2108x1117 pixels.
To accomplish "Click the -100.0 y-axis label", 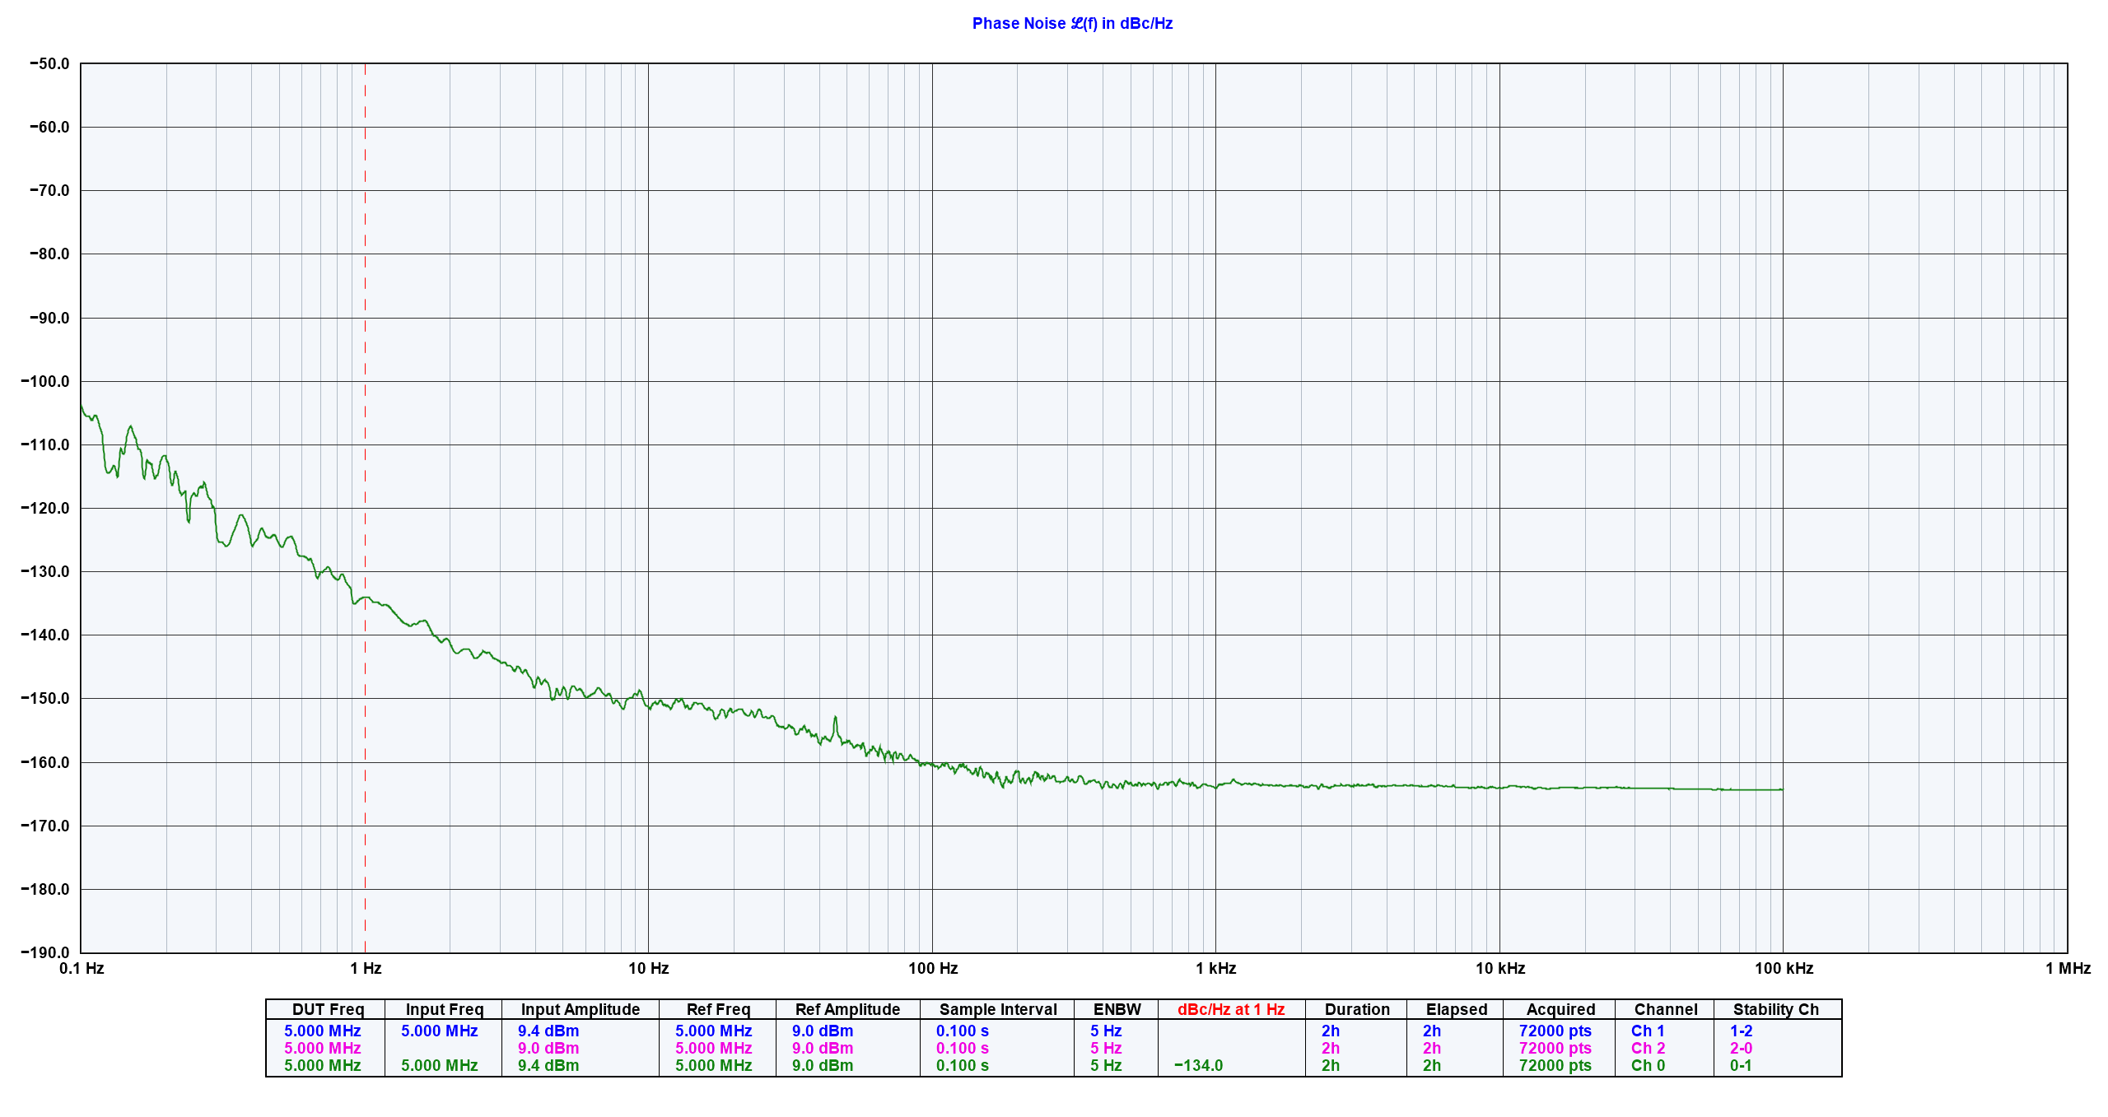I will 45,381.
